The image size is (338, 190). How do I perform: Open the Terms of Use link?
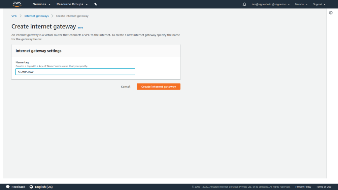coord(323,187)
